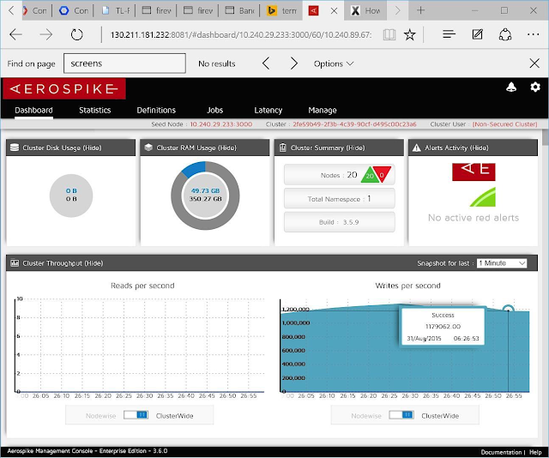549x458 pixels.
Task: Switch to the 'term' browser tab
Action: click(282, 10)
